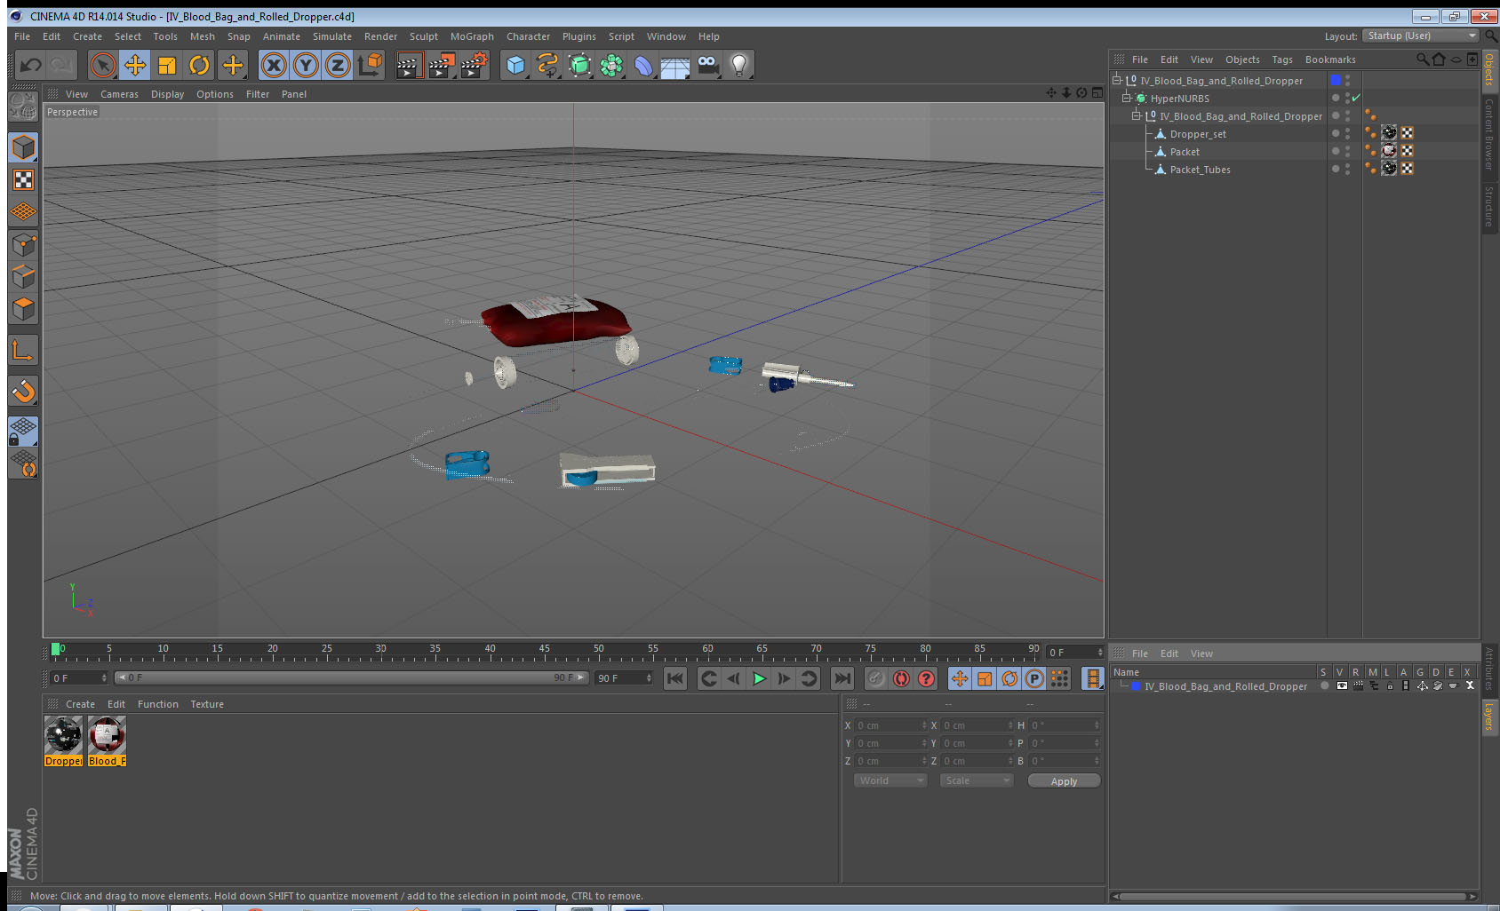Open the Mesh menu
The height and width of the screenshot is (911, 1500).
click(x=203, y=36)
